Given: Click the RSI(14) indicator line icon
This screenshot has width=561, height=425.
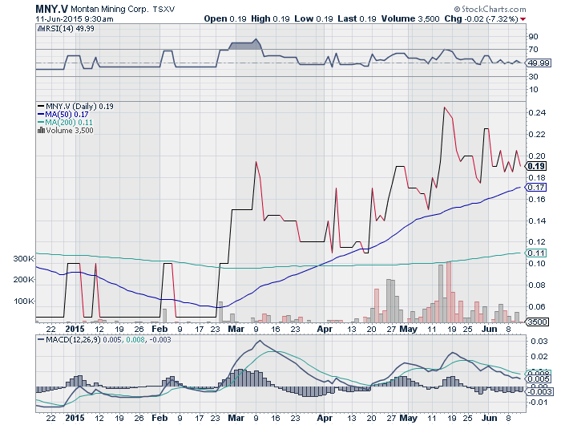Looking at the screenshot, I should (x=42, y=29).
